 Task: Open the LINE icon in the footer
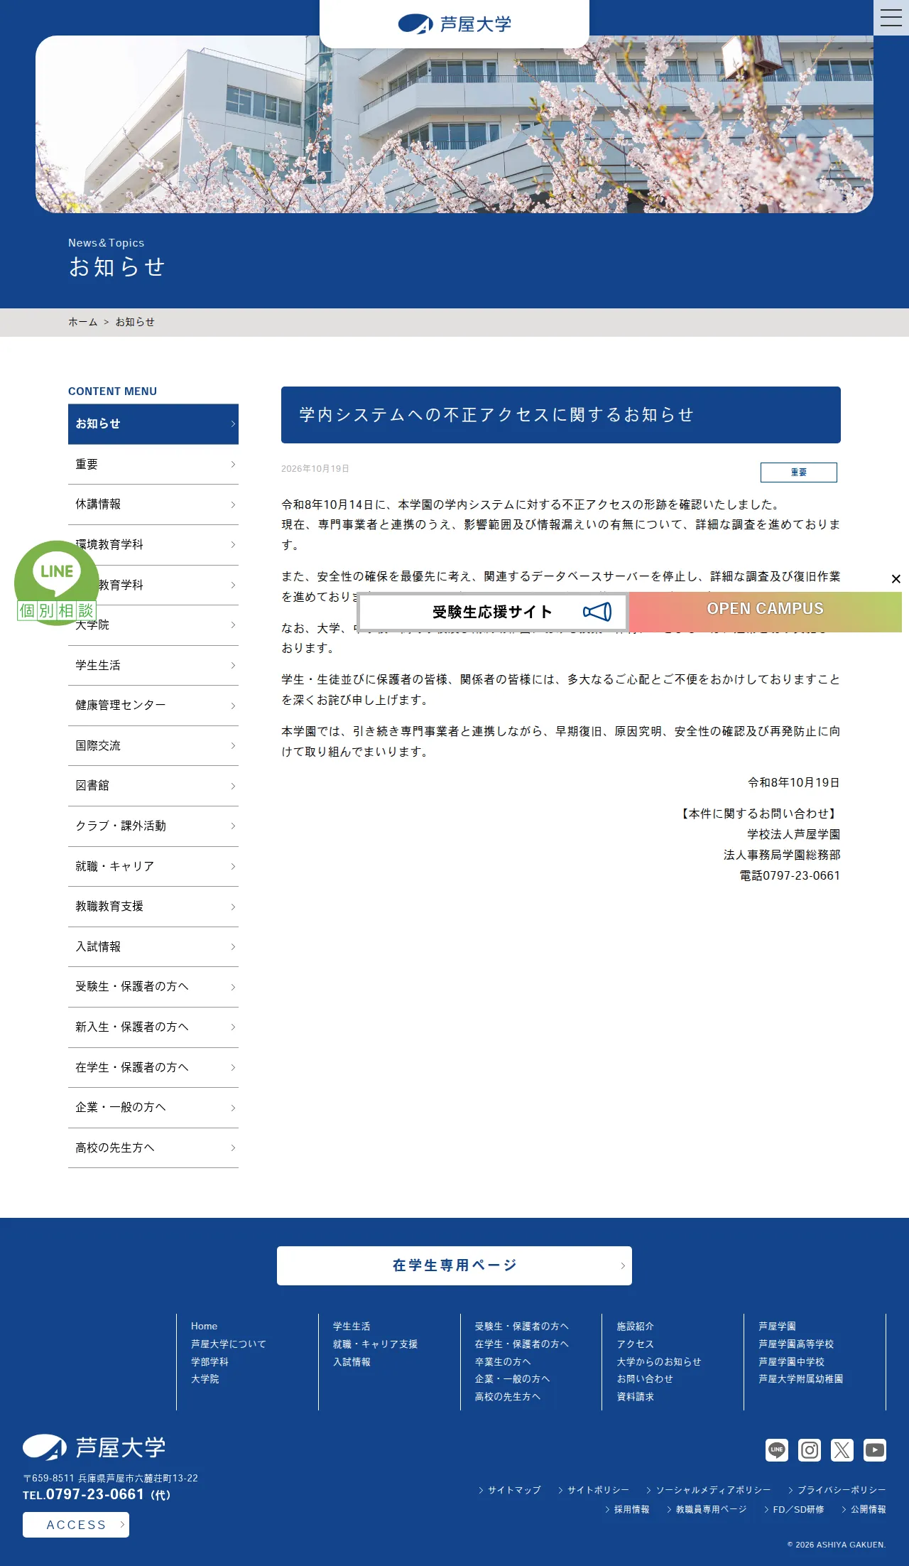[777, 1449]
